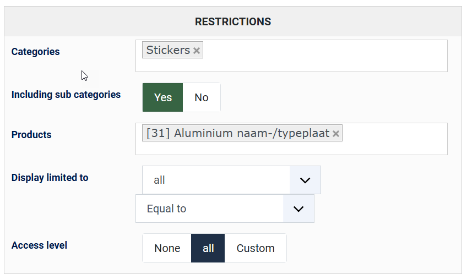This screenshot has width=467, height=274.
Task: Open the 'Equal to' comparison dropdown
Action: pos(209,209)
